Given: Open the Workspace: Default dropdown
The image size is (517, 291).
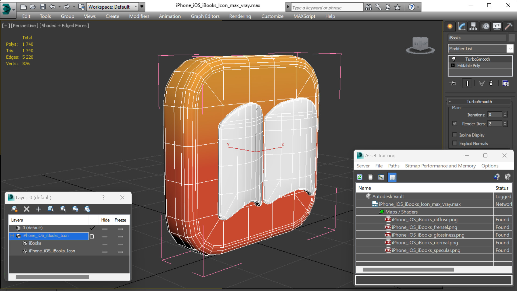Looking at the screenshot, I should pyautogui.click(x=112, y=7).
